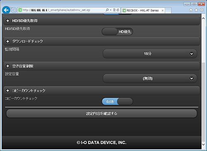Open the 監視間隔 15分 dropdown
This screenshot has height=151, width=207.
point(150,54)
